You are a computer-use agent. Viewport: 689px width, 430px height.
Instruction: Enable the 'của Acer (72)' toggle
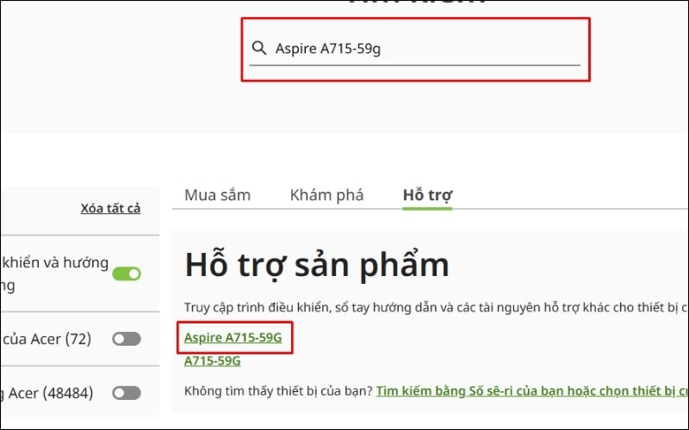[x=127, y=339]
